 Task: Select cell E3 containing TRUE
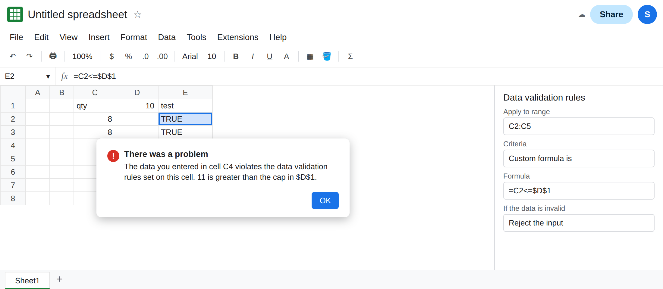point(185,132)
